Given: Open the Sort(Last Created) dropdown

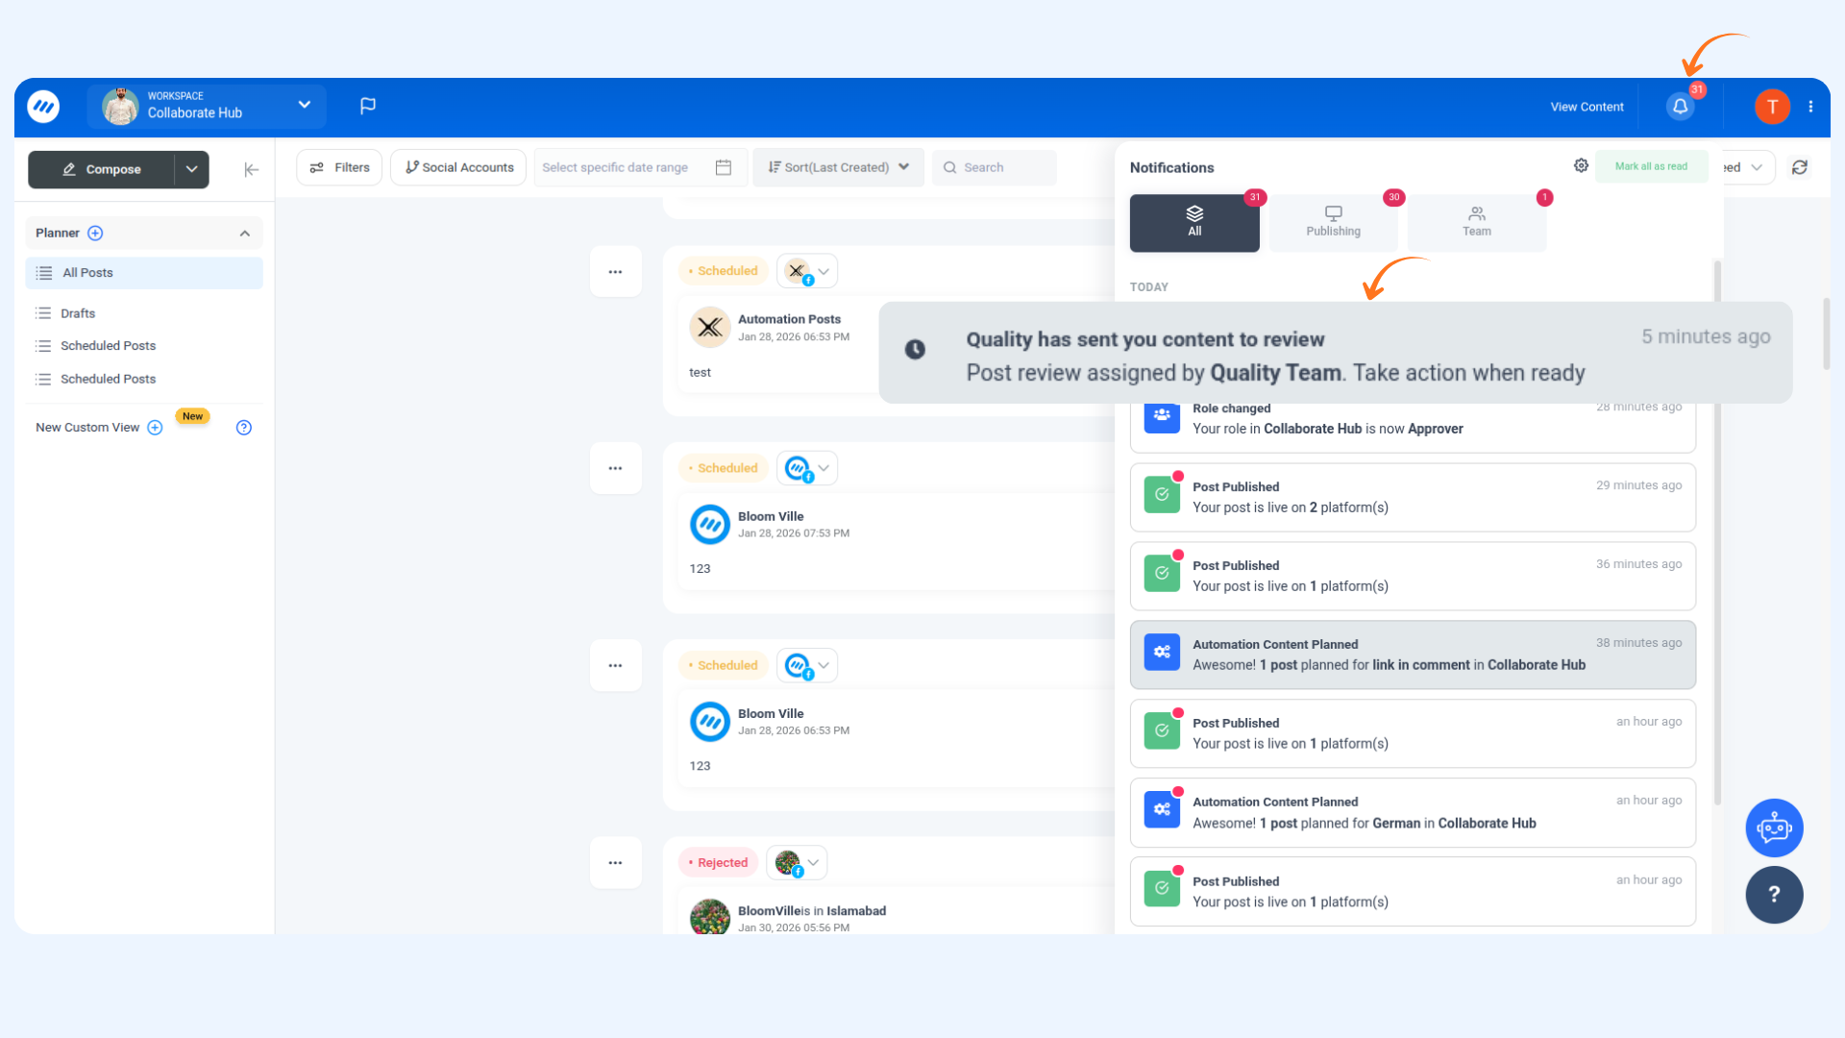Looking at the screenshot, I should pyautogui.click(x=838, y=167).
